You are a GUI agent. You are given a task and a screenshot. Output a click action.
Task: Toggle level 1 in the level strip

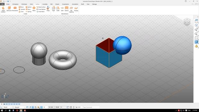coord(9,104)
